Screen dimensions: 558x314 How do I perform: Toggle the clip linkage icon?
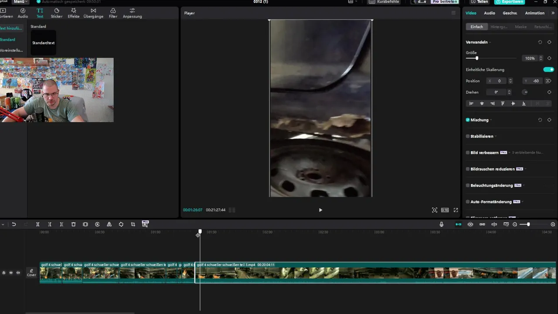pos(482,224)
